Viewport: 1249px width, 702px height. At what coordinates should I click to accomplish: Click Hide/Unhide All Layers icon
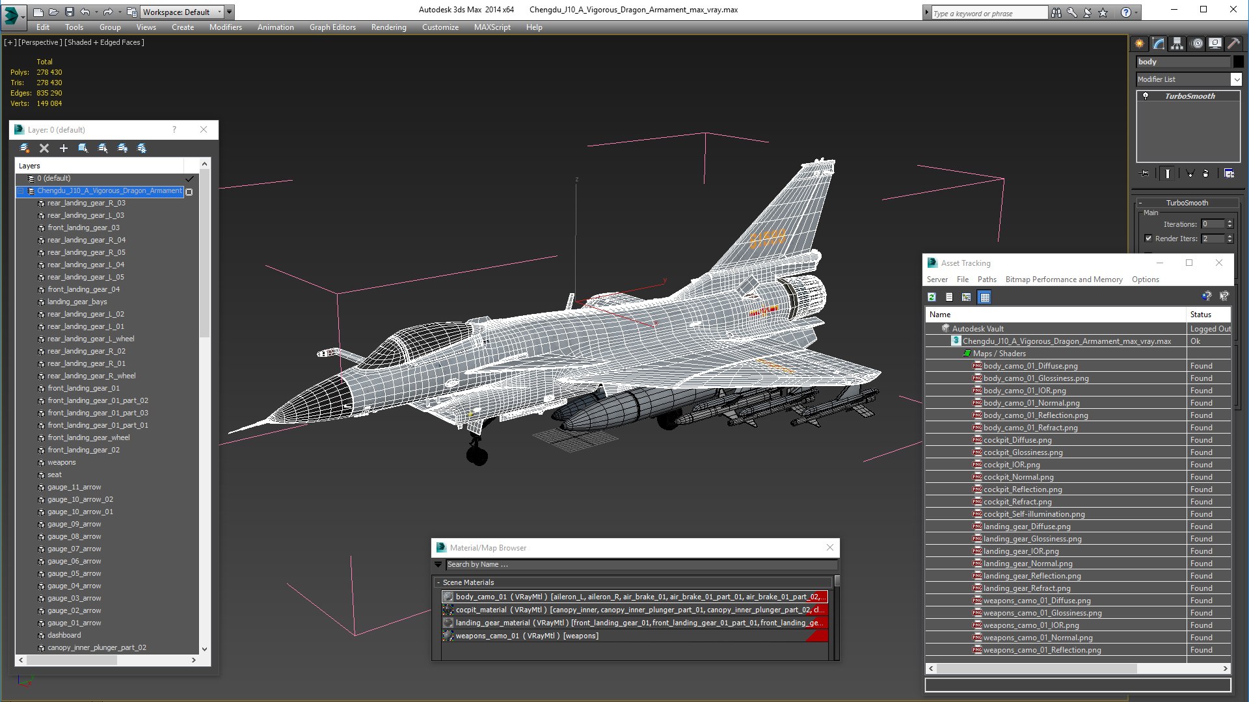[122, 148]
